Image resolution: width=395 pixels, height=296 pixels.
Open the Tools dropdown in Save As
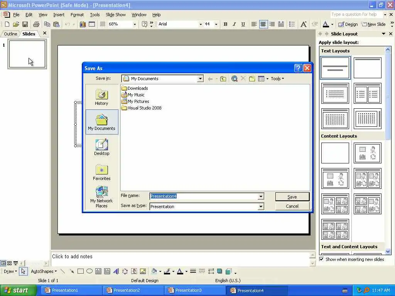pyautogui.click(x=277, y=79)
